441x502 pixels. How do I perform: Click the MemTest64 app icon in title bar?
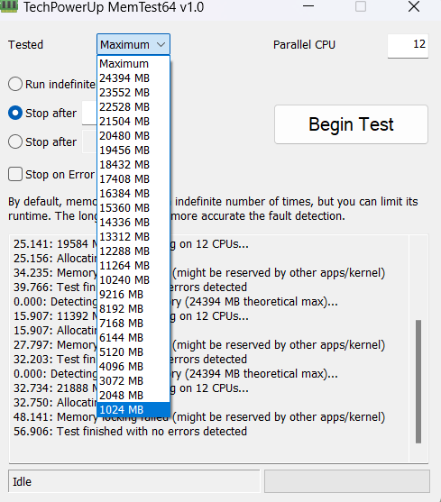[x=9, y=5]
